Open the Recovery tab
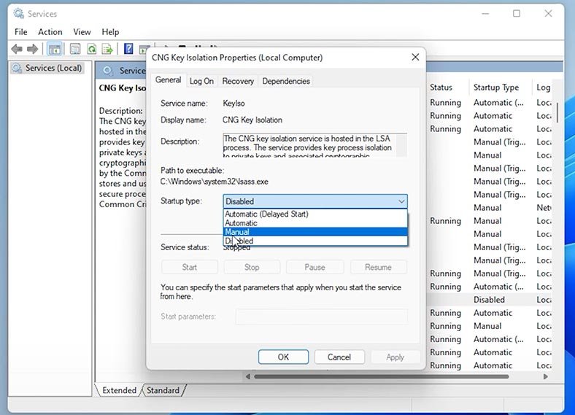Viewport: 575px width, 415px height. coord(238,81)
